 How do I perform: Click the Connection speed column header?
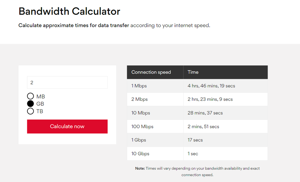151,72
